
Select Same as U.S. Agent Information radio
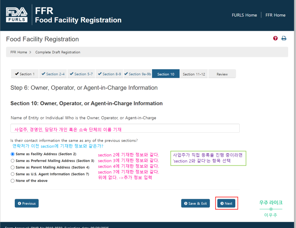[13, 174]
